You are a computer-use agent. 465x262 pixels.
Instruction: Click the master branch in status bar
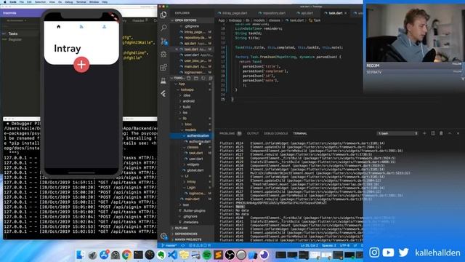tap(169, 246)
